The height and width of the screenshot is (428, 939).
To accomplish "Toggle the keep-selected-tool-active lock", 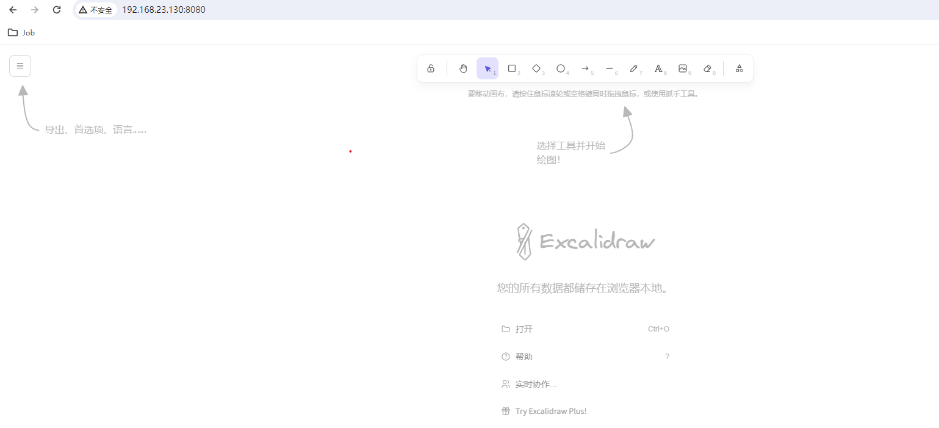I will [431, 68].
